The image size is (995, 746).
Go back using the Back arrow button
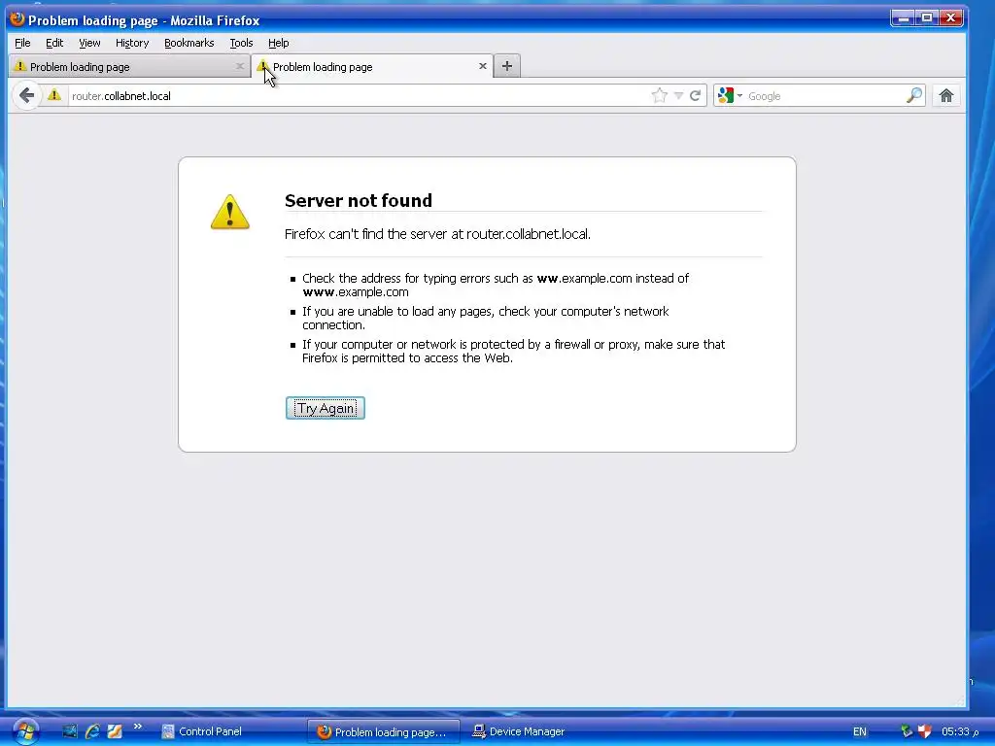(x=26, y=96)
